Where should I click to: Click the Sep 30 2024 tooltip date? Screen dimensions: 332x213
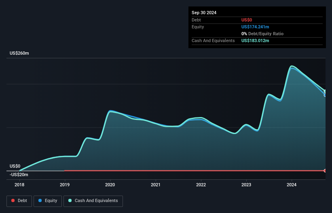pos(204,13)
